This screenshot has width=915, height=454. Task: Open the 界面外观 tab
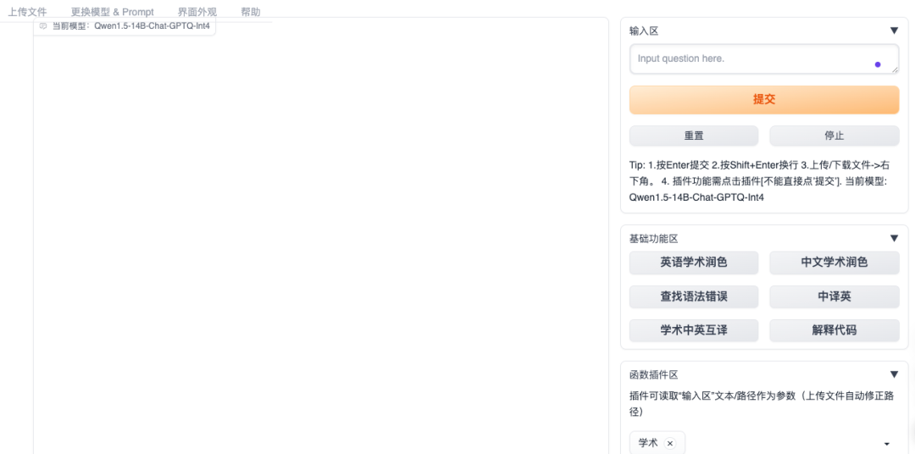pyautogui.click(x=197, y=12)
